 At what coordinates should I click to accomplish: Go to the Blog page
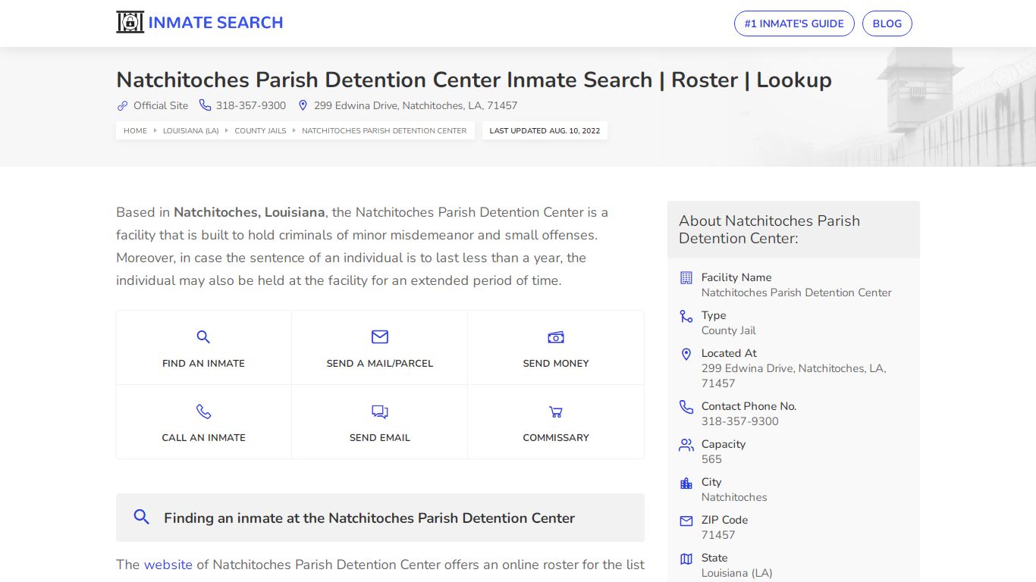(887, 23)
